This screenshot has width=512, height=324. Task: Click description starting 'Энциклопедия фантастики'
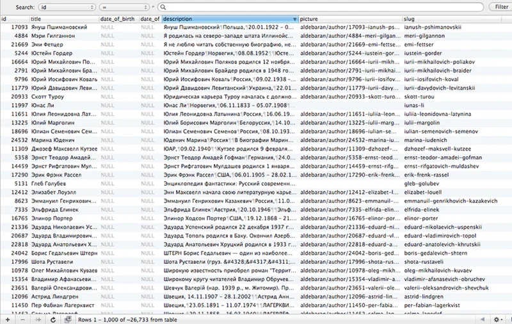229,184
